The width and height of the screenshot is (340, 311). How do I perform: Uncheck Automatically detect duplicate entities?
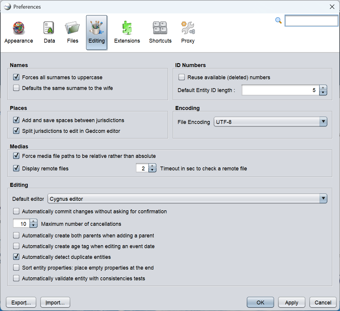[16, 257]
